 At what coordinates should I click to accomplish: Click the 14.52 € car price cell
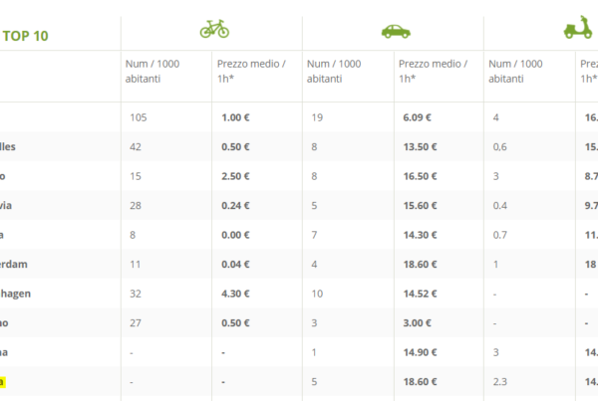tap(420, 294)
